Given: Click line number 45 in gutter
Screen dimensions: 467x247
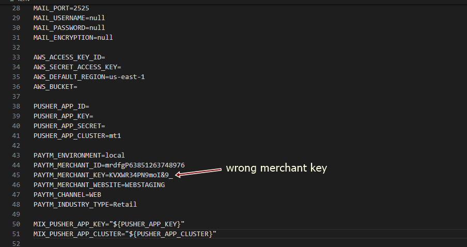Looking at the screenshot, I should click(x=16, y=175).
